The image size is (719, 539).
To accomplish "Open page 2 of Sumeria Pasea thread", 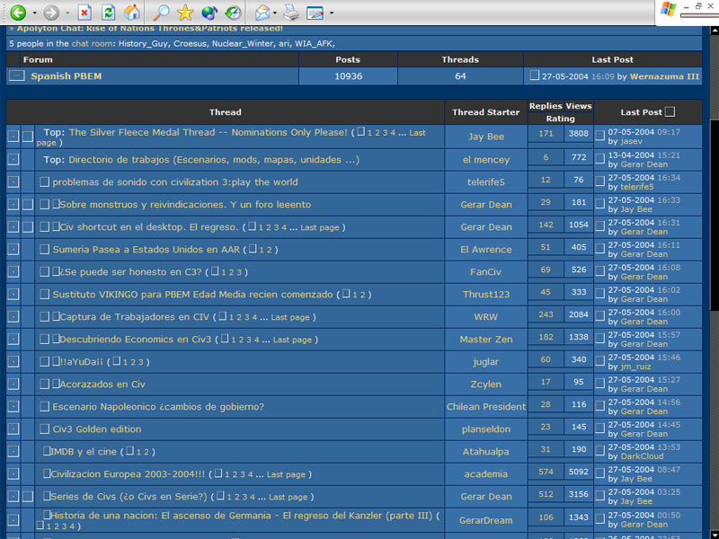I will (269, 250).
